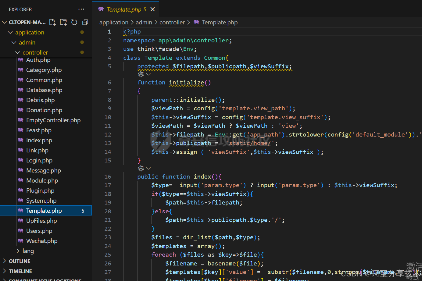Collapse the application folder
422x281 pixels.
tap(10, 32)
